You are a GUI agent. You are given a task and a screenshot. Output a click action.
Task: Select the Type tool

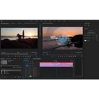pos(40,35)
